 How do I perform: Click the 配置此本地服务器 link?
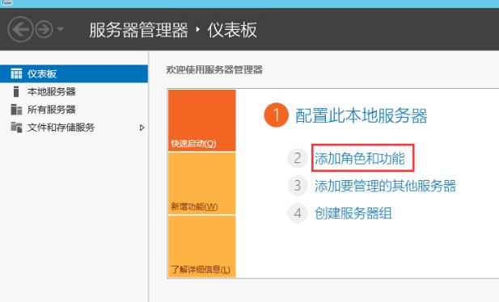362,115
